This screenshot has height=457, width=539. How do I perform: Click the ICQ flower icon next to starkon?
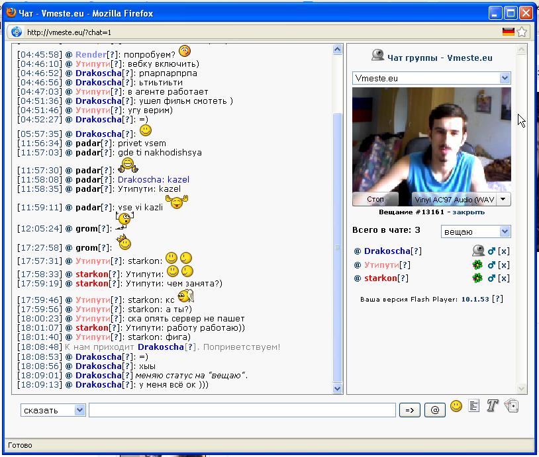point(477,278)
